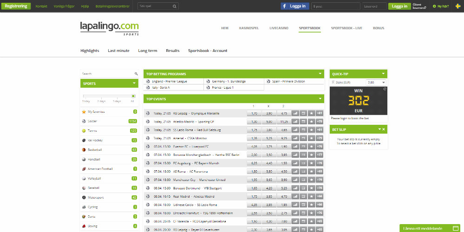The width and height of the screenshot is (464, 232).
Task: Switch to Last minute section
Action: (x=118, y=51)
